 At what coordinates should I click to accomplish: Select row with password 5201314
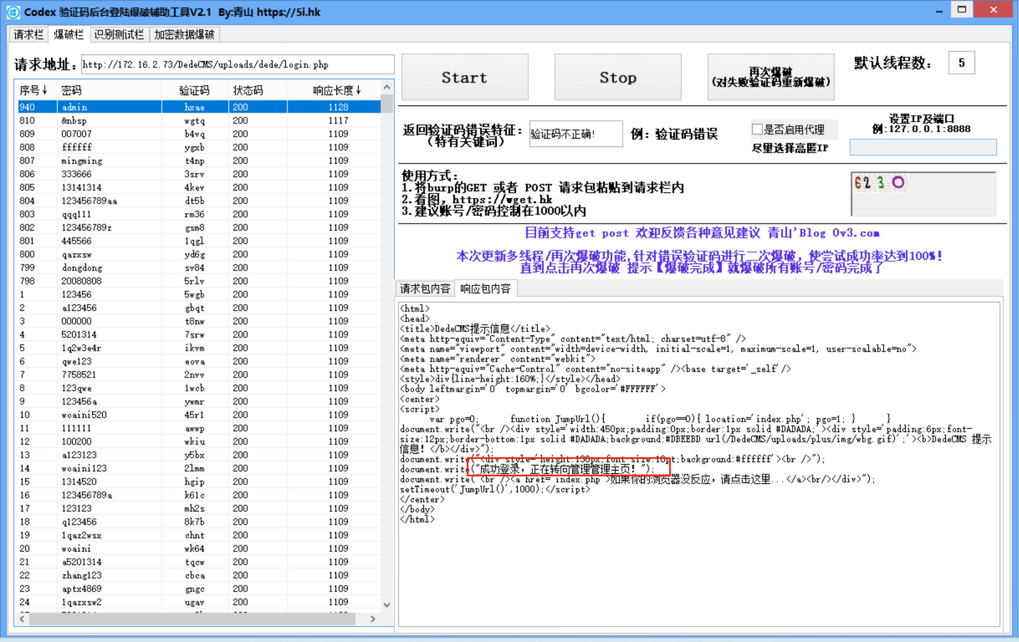pos(199,334)
